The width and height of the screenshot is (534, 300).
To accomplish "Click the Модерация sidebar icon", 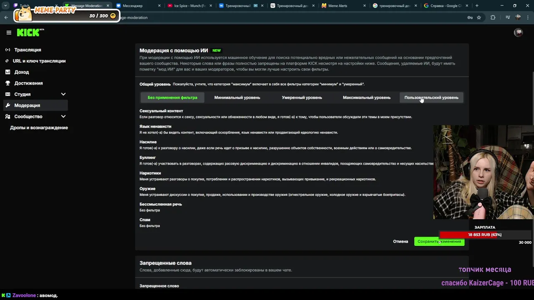I will (8, 105).
